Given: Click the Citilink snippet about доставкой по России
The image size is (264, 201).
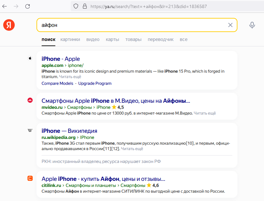Looking at the screenshot, I should 133,191.
